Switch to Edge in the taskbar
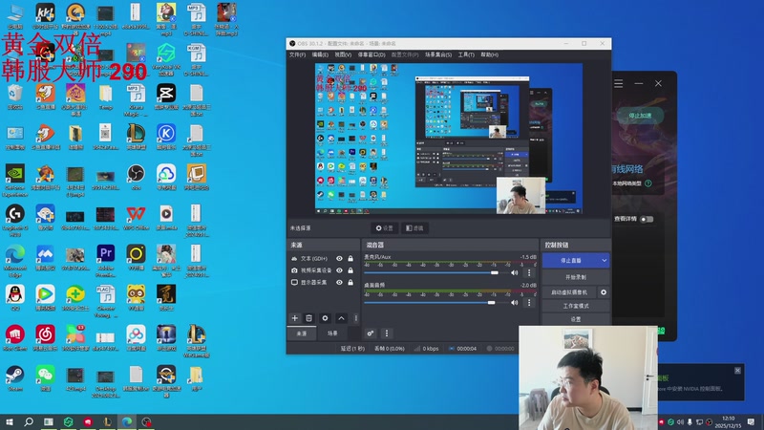 (x=127, y=421)
